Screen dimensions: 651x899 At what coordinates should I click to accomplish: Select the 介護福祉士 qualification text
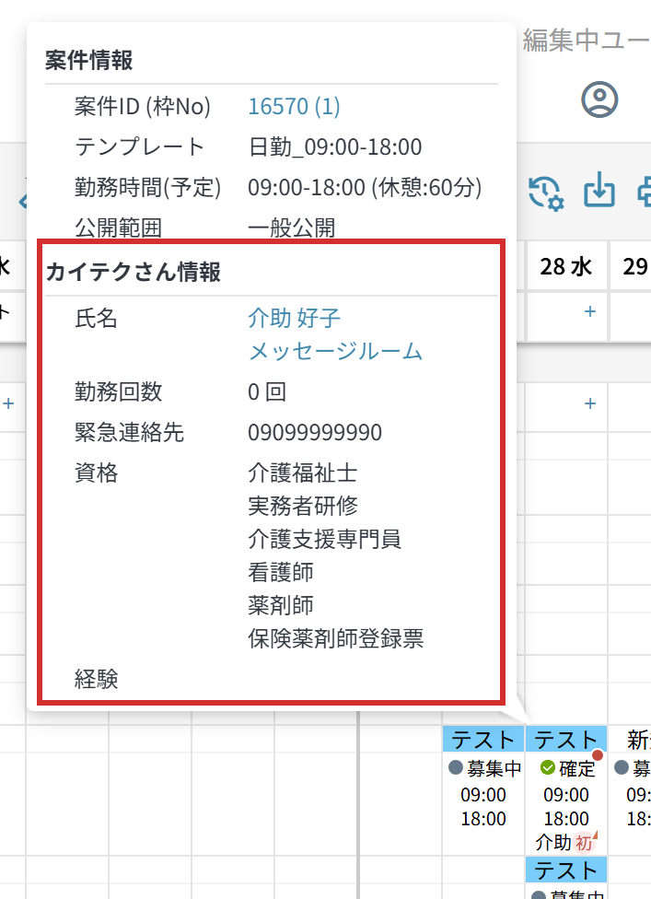click(x=303, y=473)
